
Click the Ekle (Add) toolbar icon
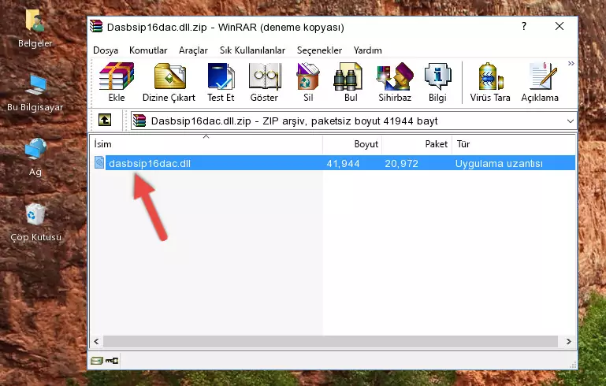tap(117, 82)
